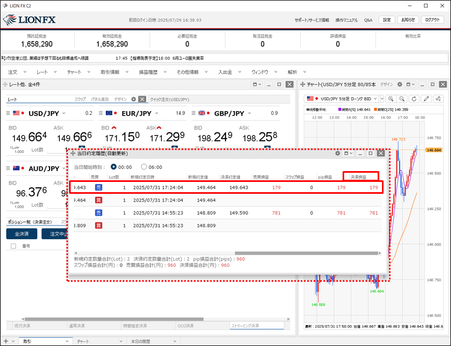Select the 00:00 start time radio button
Screen dimensions: 451x346
113,167
